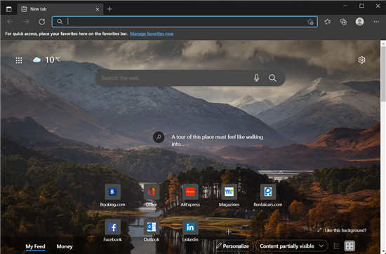
Task: Open Settings and more ellipsis menu
Action: point(376,22)
